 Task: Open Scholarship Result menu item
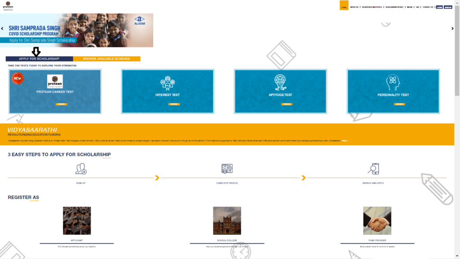tap(394, 7)
